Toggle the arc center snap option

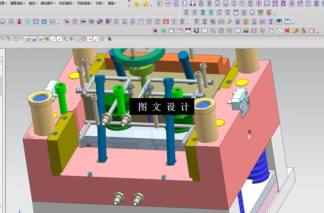(78, 39)
